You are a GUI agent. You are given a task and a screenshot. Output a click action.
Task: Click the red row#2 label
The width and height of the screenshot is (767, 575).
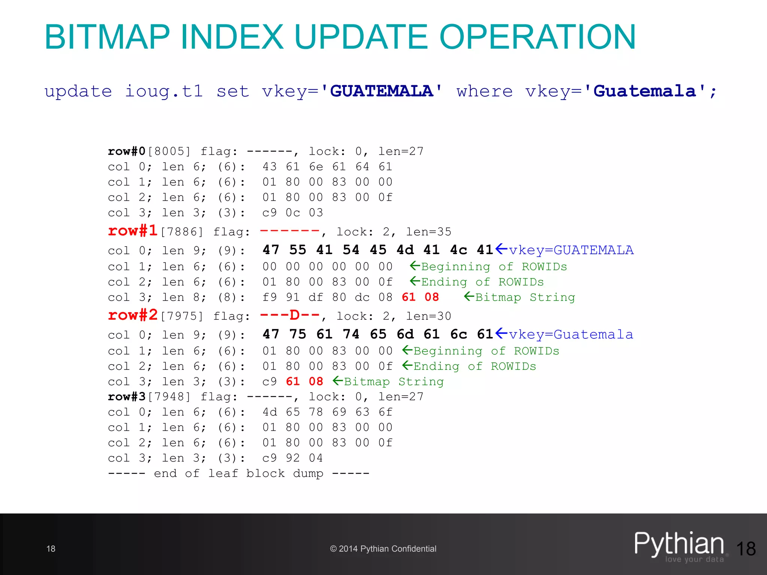[133, 315]
